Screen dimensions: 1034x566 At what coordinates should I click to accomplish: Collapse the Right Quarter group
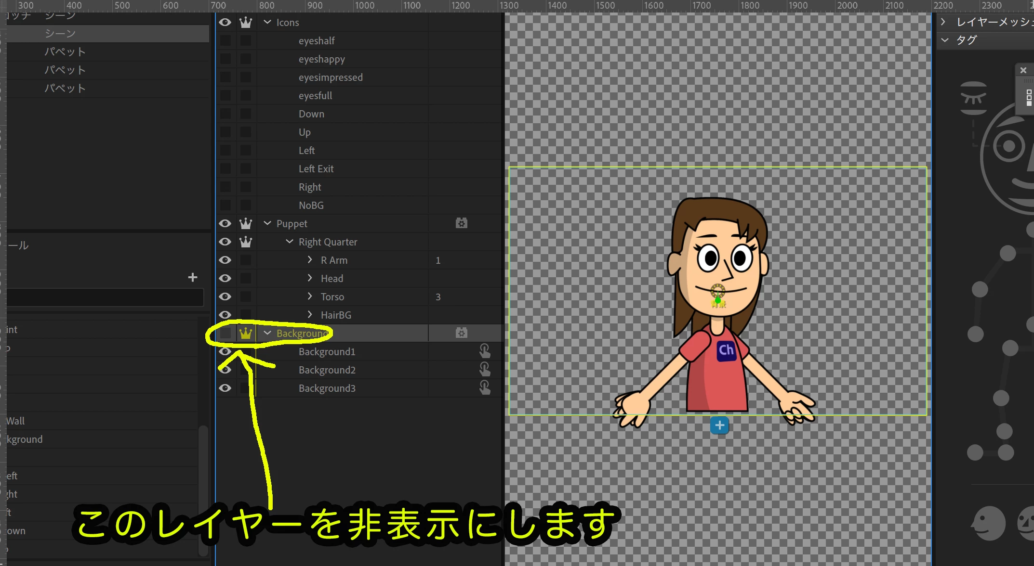tap(289, 242)
